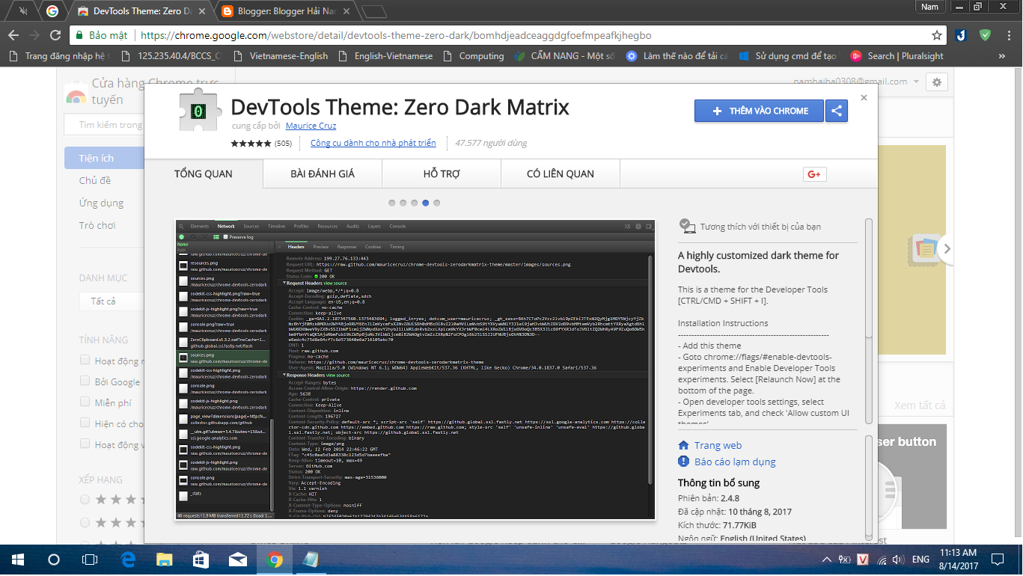This screenshot has height=576, width=1023.
Task: Toggle the Miễn phí checkbox
Action: point(85,402)
